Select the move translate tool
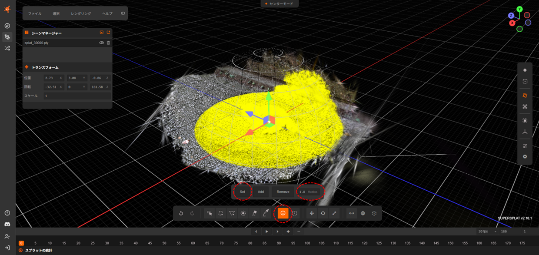The width and height of the screenshot is (539, 255). 312,213
